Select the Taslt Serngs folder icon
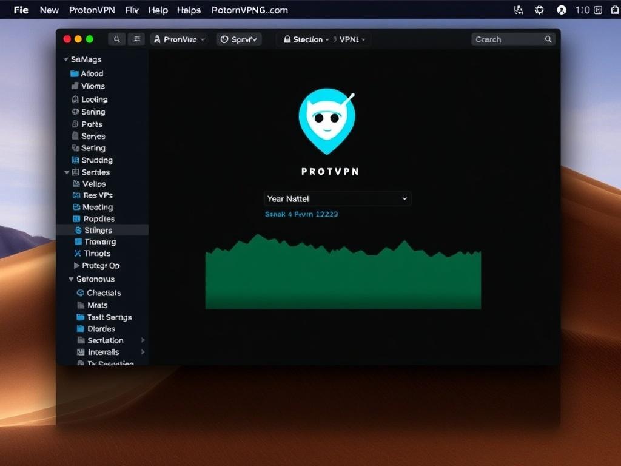The image size is (621, 466). (81, 317)
